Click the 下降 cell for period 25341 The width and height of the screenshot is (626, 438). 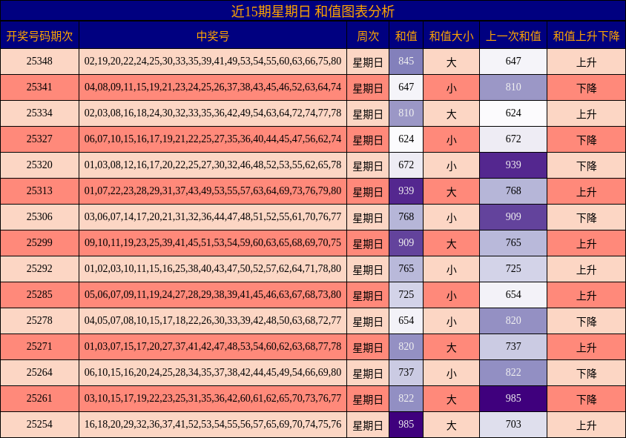[586, 87]
